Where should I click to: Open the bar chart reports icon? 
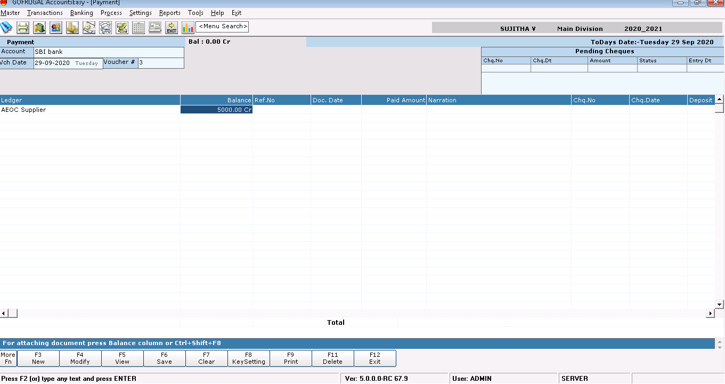pos(188,28)
